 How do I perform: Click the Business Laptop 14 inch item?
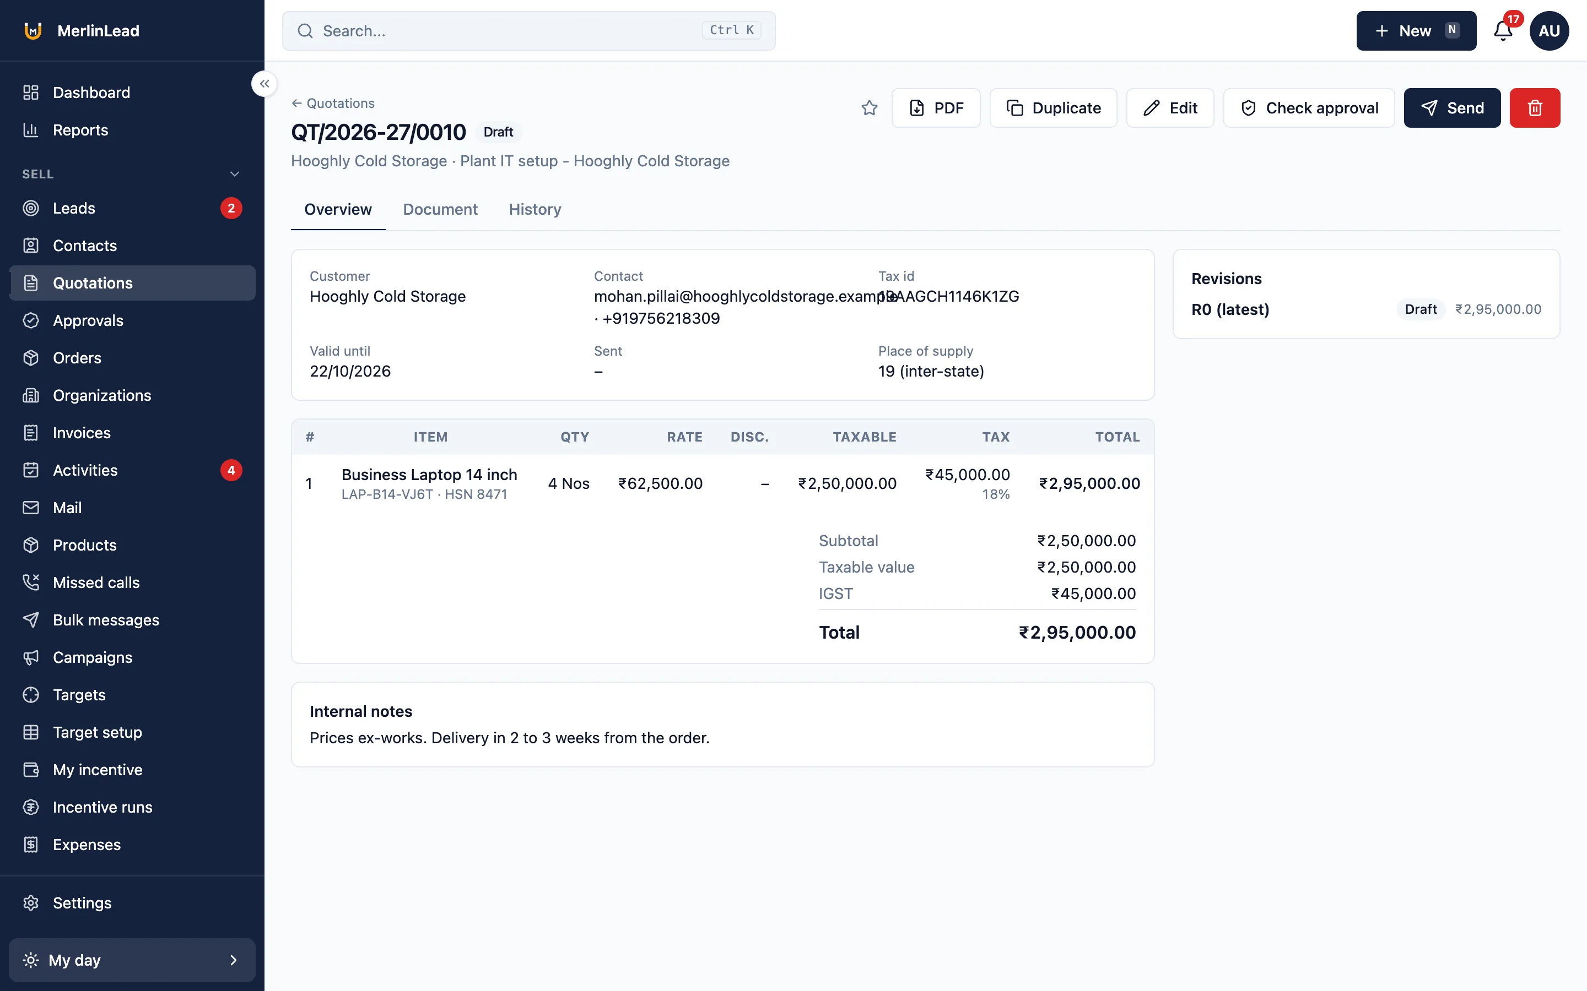[429, 475]
